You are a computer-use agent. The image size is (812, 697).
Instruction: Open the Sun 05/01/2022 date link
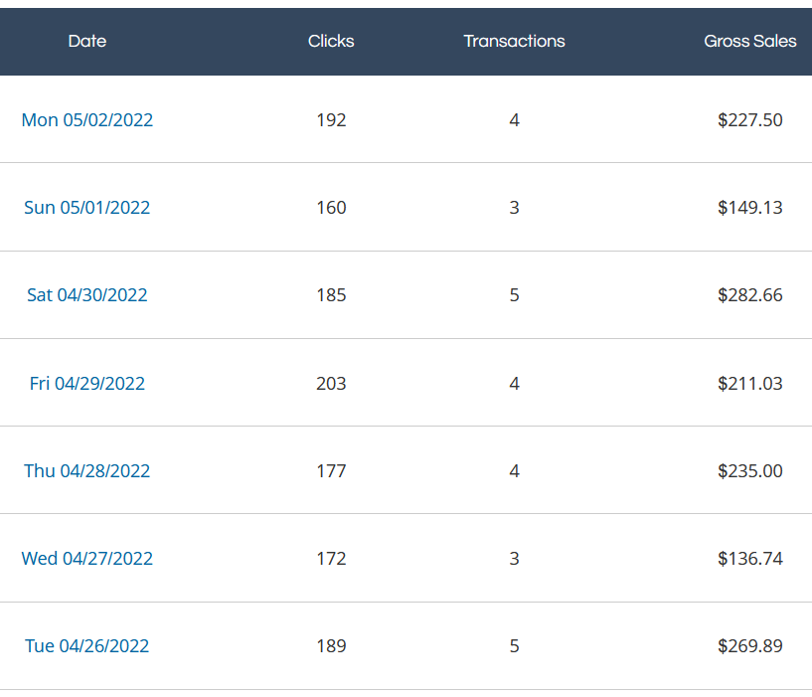tap(87, 207)
